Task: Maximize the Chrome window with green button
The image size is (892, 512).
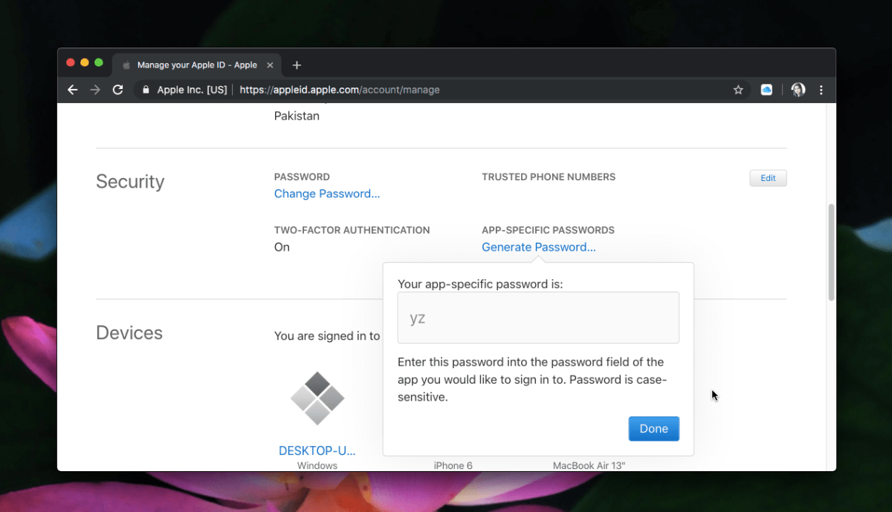Action: click(x=99, y=62)
